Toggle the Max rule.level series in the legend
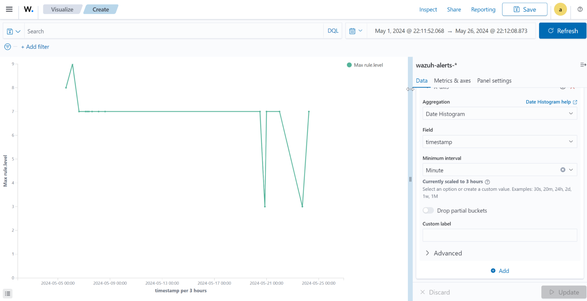The image size is (587, 301). pos(368,65)
